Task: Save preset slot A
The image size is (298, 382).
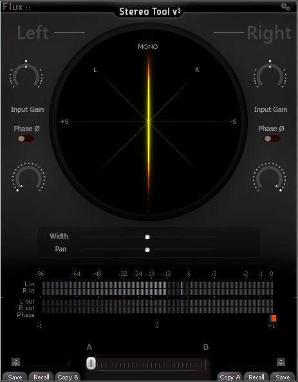Action: (x=15, y=377)
